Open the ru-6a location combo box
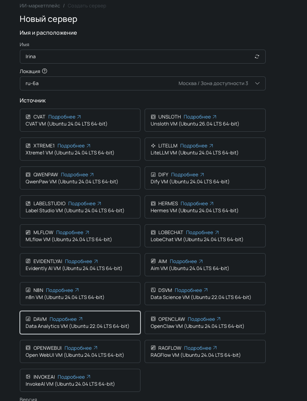This screenshot has height=401, width=307. (x=143, y=83)
